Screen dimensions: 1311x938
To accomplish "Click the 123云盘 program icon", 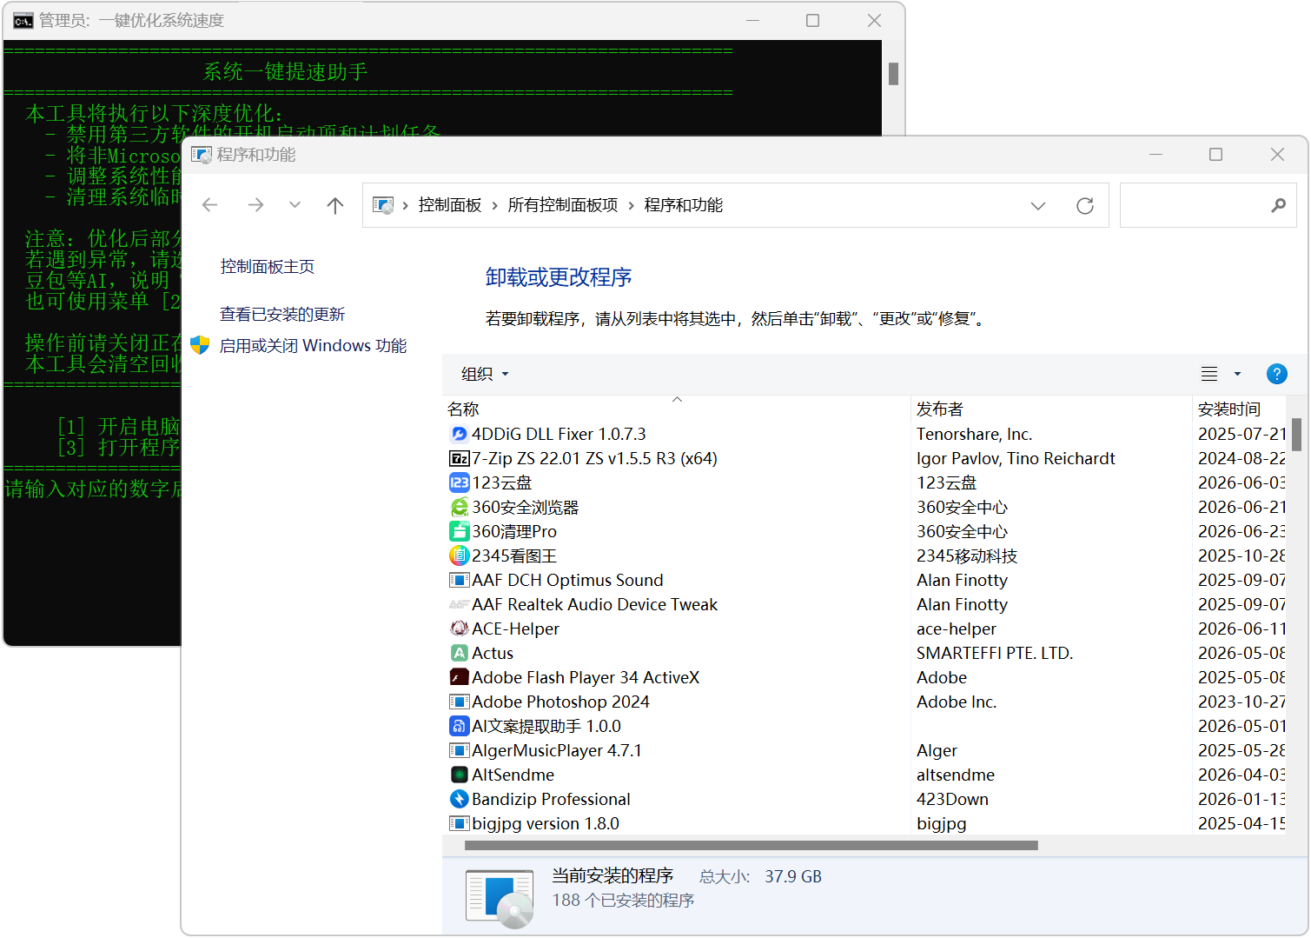I will 459,482.
